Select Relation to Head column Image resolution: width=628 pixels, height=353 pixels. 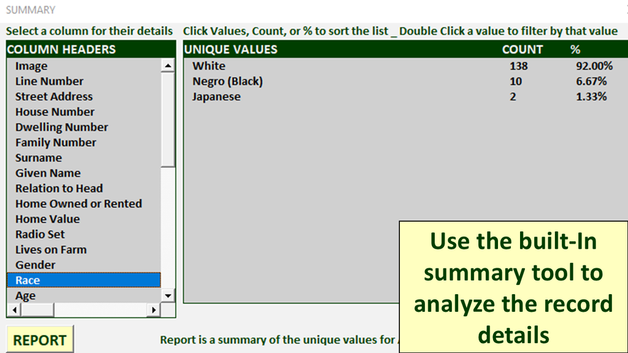click(59, 189)
